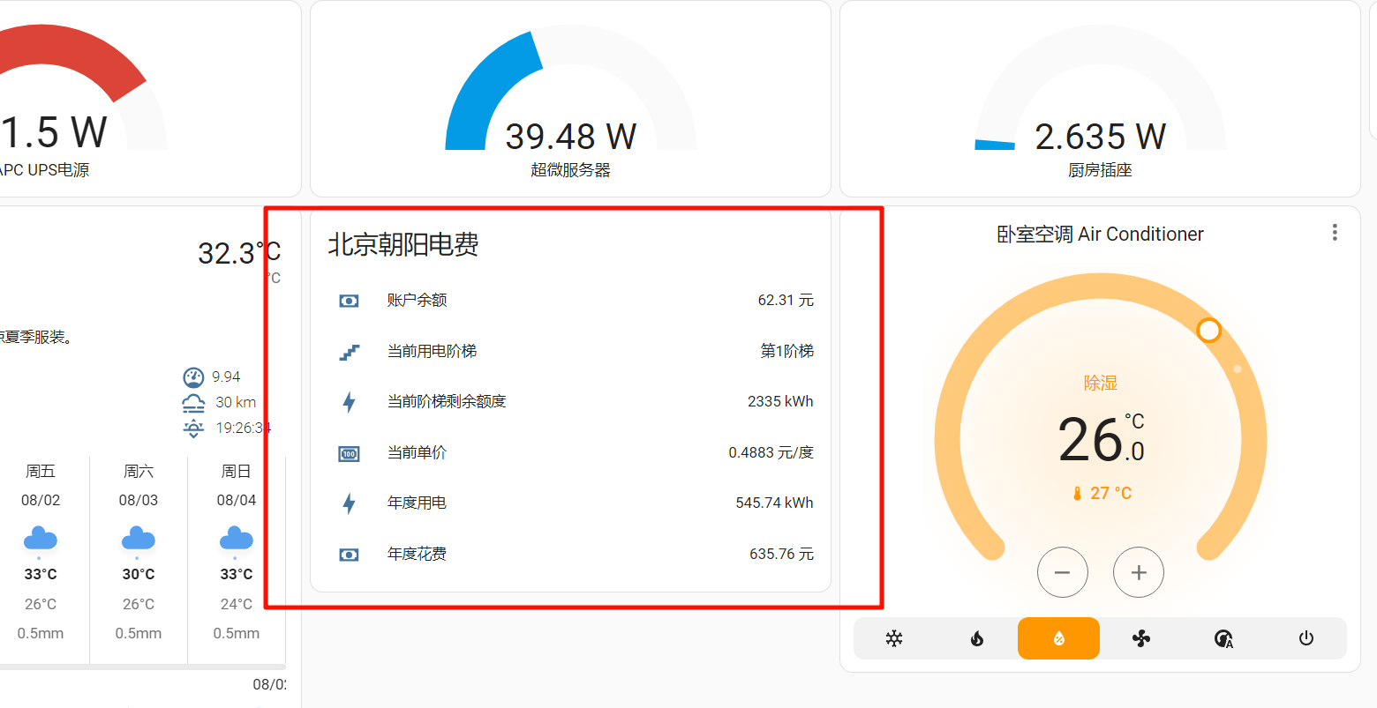This screenshot has width=1377, height=708.
Task: Open the 当前阶梯剩余额度 entity row
Action: pyautogui.click(x=570, y=401)
